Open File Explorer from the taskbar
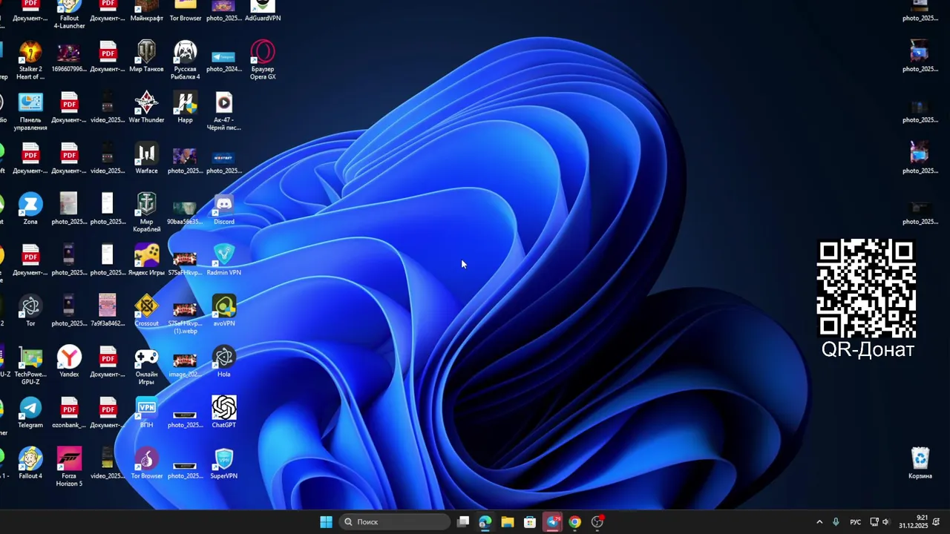 (x=508, y=522)
